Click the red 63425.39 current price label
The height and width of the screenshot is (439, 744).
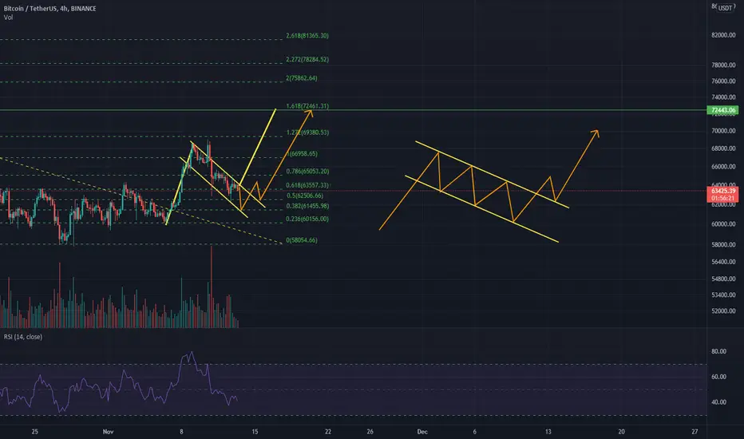(722, 191)
